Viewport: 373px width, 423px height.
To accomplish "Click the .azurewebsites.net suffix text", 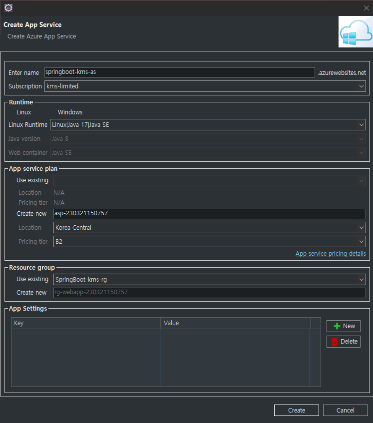I will pos(342,73).
